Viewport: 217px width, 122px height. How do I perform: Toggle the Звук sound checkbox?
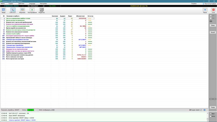(x=211, y=114)
